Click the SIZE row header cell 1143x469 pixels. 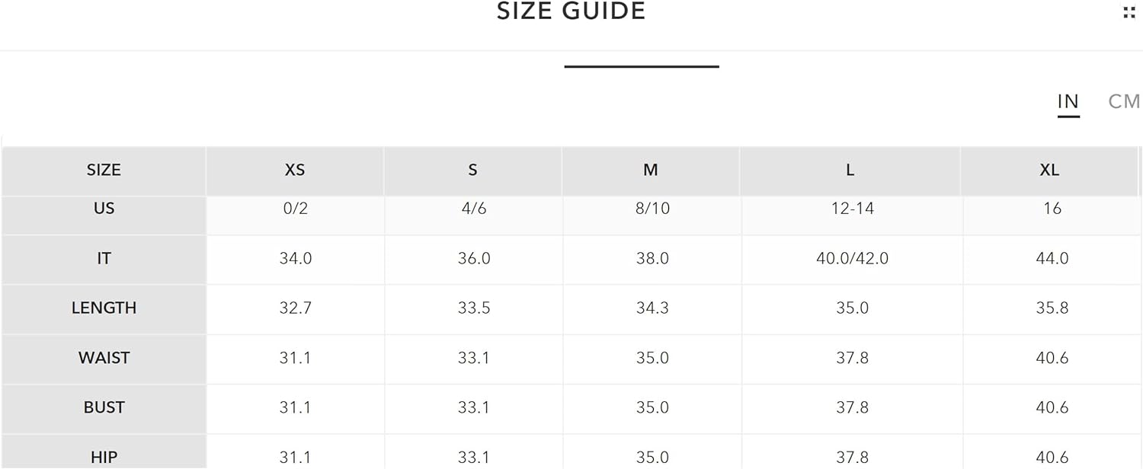(x=104, y=171)
